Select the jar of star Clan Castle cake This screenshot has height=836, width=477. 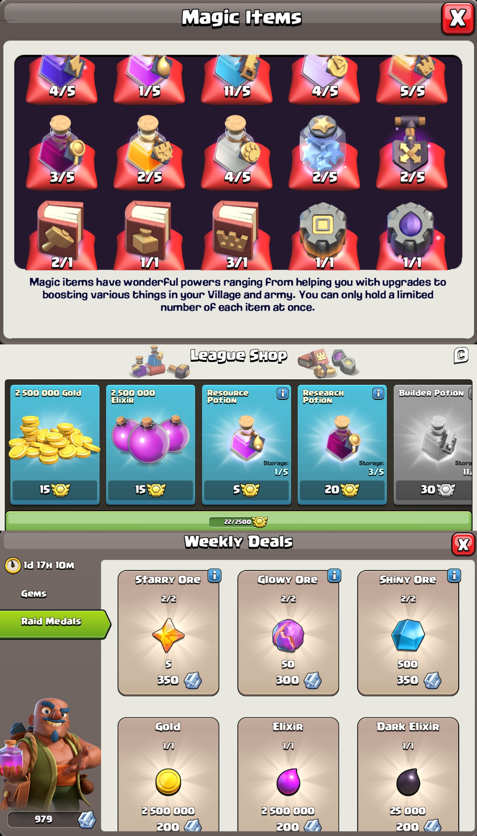click(324, 151)
